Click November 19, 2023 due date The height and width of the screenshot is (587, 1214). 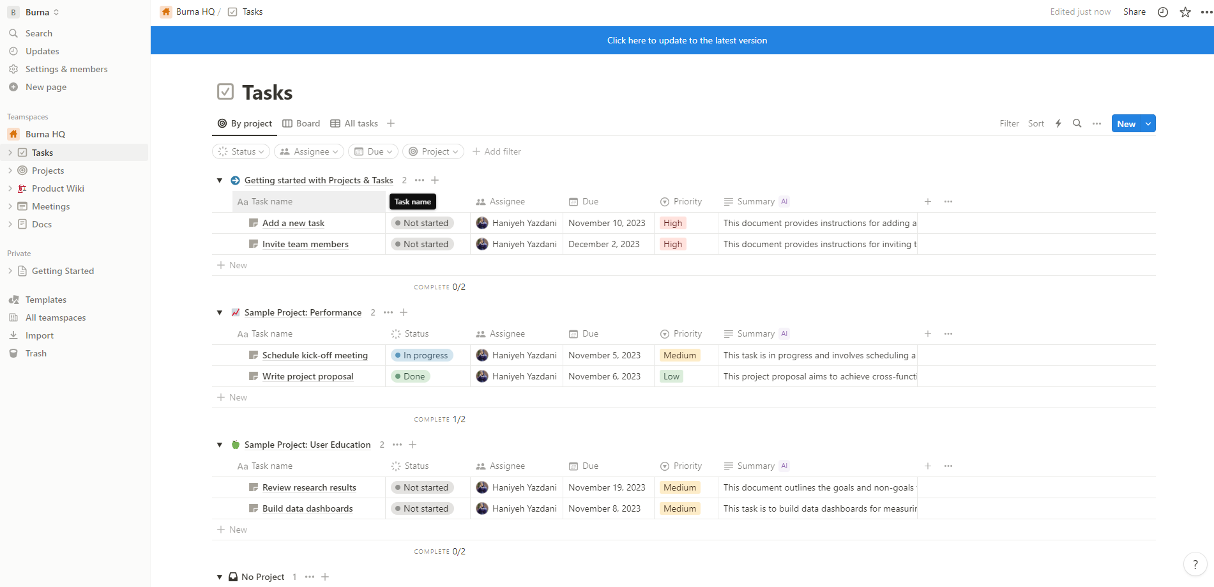607,487
